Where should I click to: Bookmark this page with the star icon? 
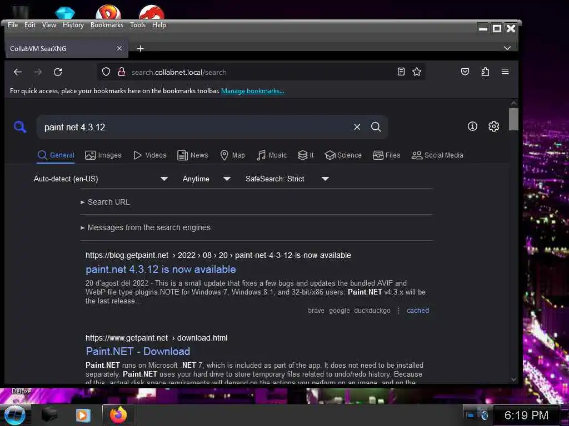417,72
